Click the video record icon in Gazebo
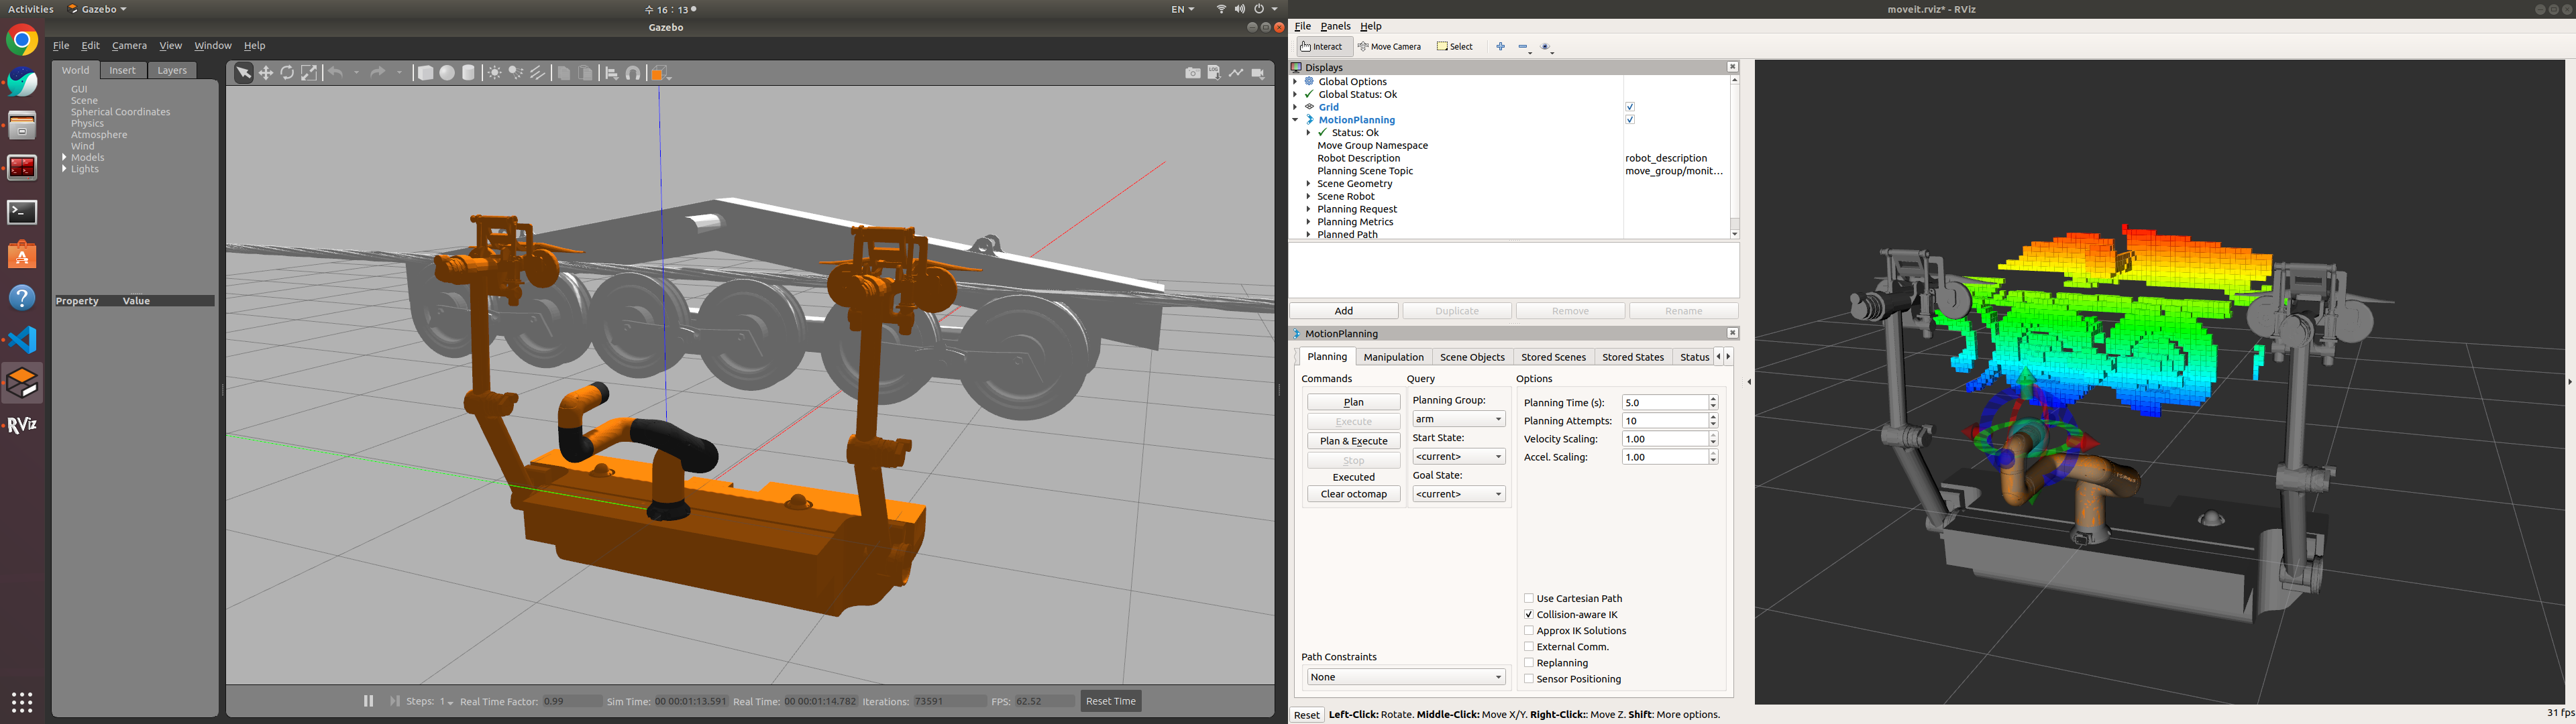Image resolution: width=2576 pixels, height=724 pixels. (1258, 73)
